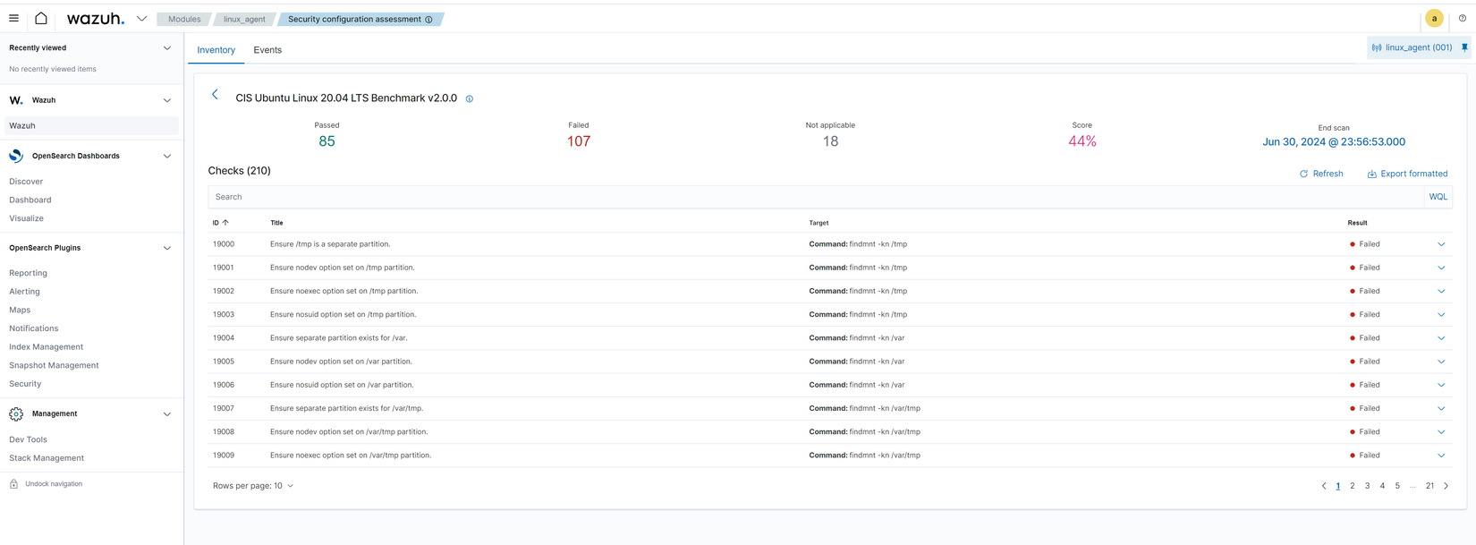This screenshot has width=1476, height=545.
Task: Click 'Ensure /tmp is a separate partition.' title
Action: click(330, 244)
